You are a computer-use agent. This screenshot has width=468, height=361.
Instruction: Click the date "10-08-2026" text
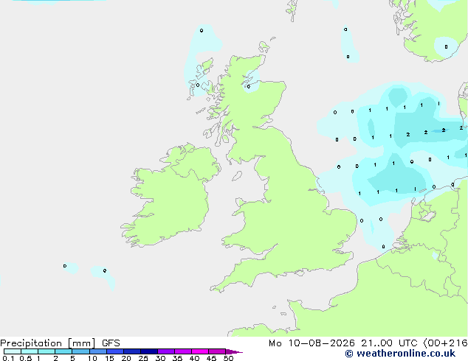click(x=322, y=343)
